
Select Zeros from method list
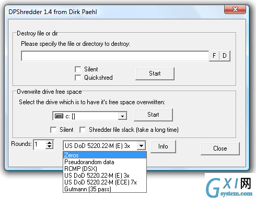pyautogui.click(x=104, y=155)
